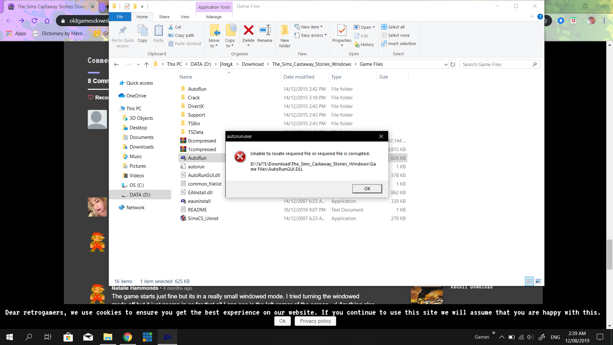Expand the address bar history dropdown

tap(446, 65)
